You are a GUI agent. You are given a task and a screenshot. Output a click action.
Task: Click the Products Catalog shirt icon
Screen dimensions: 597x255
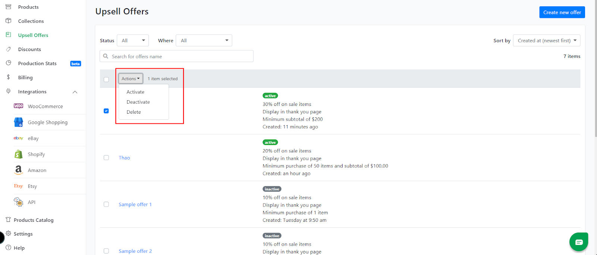click(x=8, y=220)
